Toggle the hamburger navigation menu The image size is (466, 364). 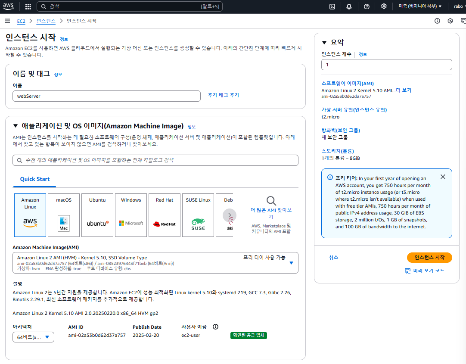pos(7,21)
